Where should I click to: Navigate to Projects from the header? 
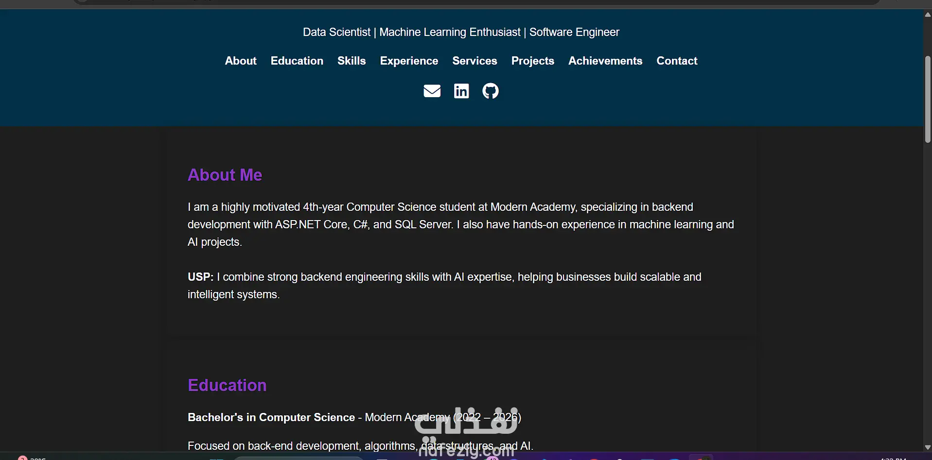point(533,61)
